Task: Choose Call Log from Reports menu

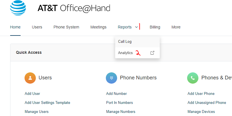Action: click(x=137, y=42)
